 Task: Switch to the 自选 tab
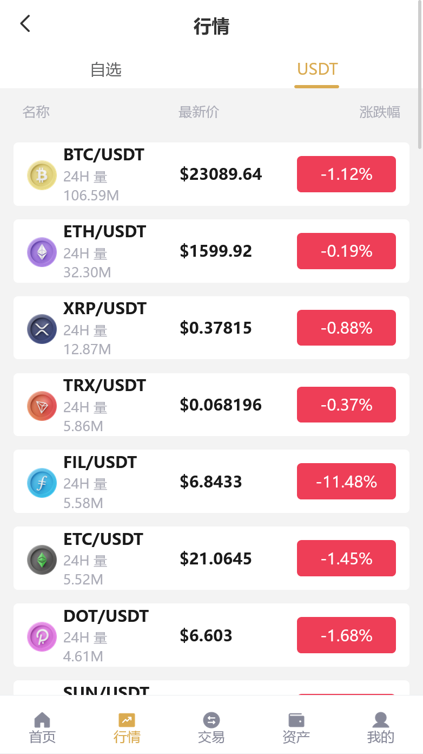coord(106,69)
